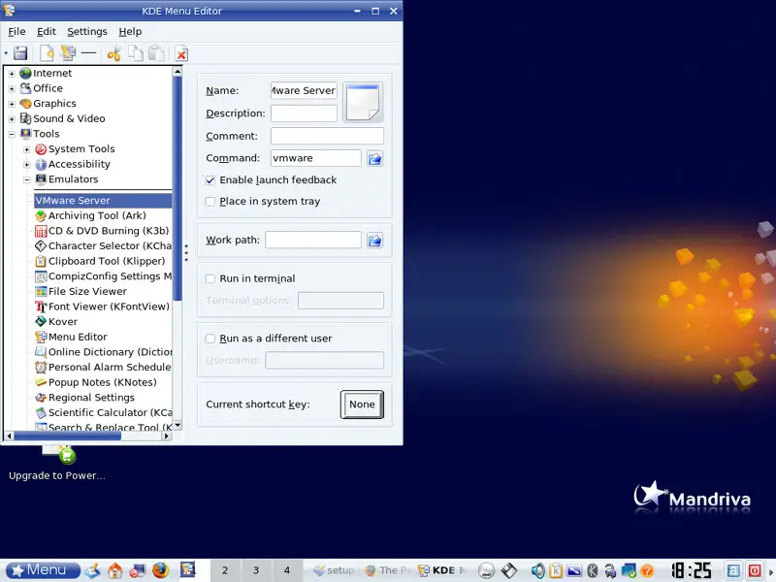
Task: Open the File menu
Action: tap(16, 32)
